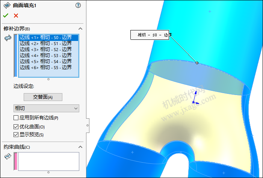Uncheck 优化曲面(O) option
263x178 pixels.
coord(16,127)
